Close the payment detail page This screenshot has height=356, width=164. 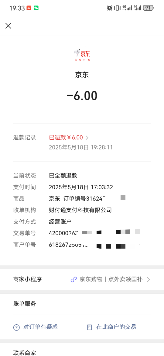[8, 26]
